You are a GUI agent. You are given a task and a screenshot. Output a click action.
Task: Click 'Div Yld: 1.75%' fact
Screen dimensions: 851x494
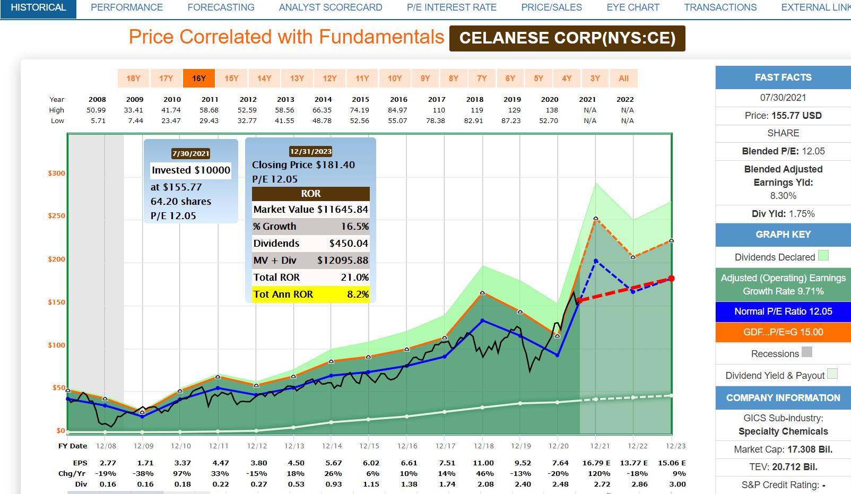[x=783, y=214]
